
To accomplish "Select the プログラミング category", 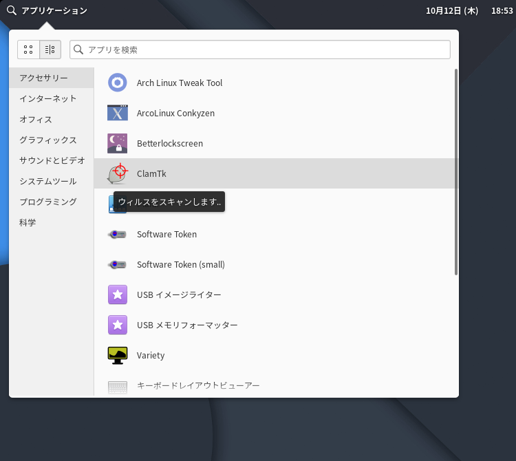I will 52,202.
